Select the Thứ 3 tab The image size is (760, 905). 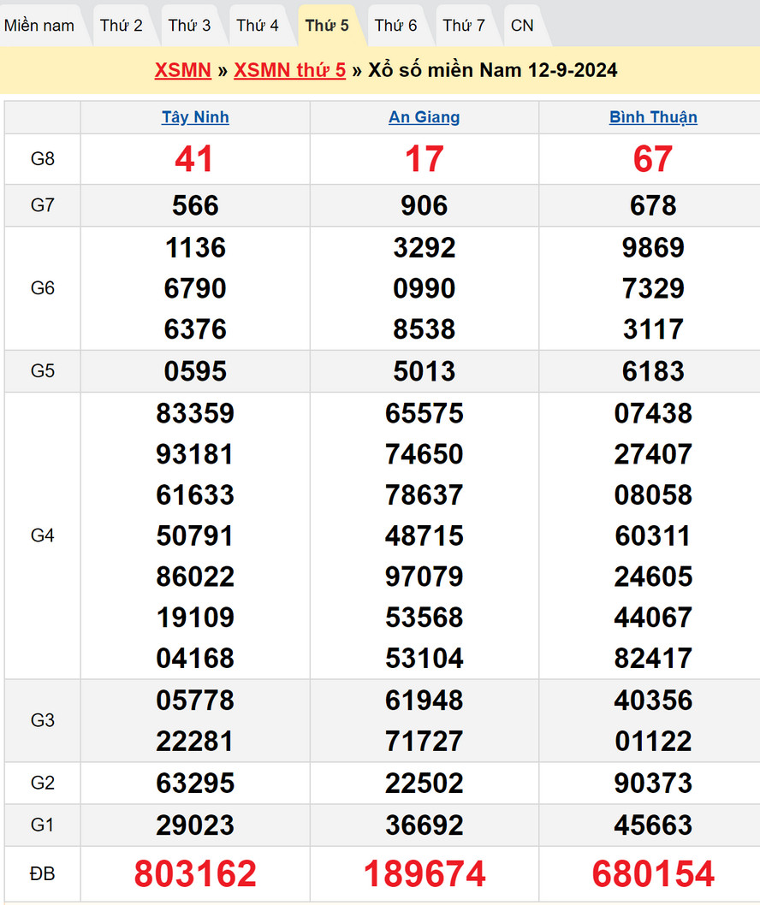coord(189,26)
